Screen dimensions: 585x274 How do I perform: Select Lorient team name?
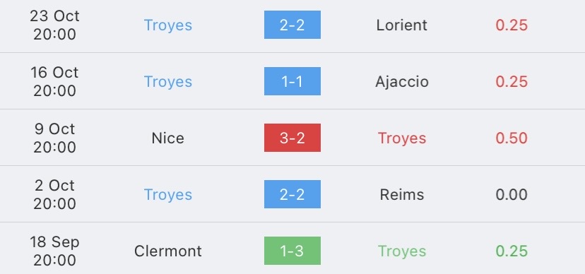coord(402,25)
